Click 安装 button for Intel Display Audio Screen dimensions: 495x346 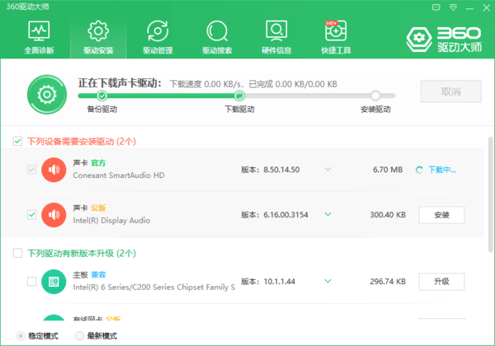441,215
